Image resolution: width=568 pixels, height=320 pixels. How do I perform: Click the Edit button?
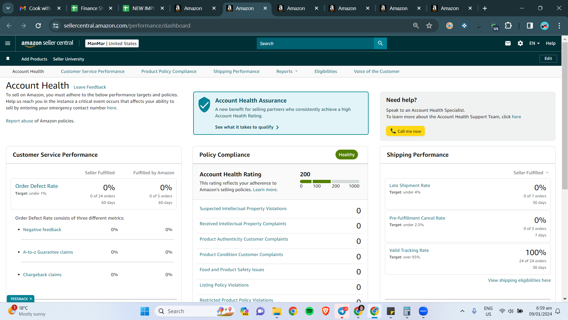548,58
